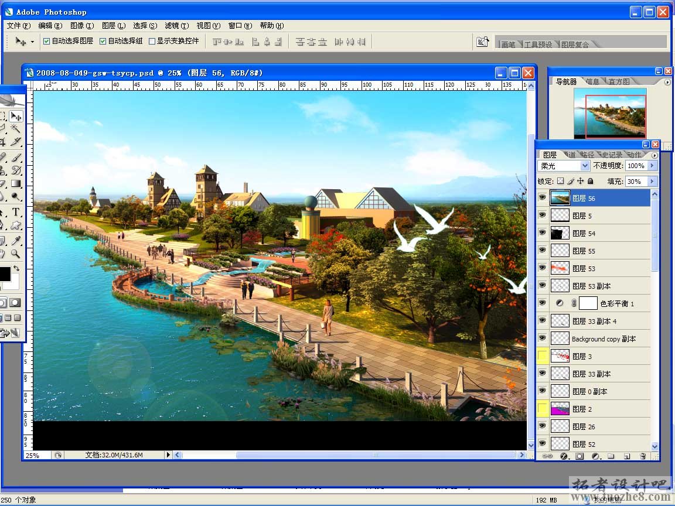Open the 窗口 menu
Viewport: 675px width, 506px height.
click(240, 26)
